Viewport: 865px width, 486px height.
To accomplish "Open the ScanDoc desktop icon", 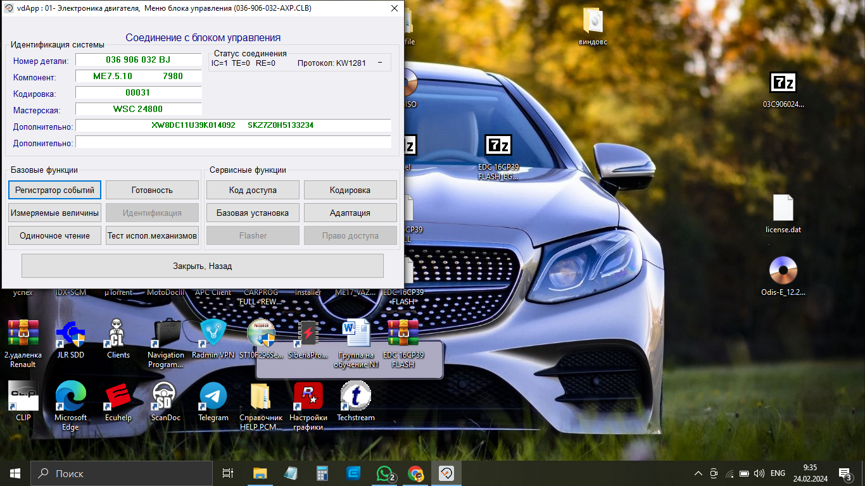I will coord(165,397).
